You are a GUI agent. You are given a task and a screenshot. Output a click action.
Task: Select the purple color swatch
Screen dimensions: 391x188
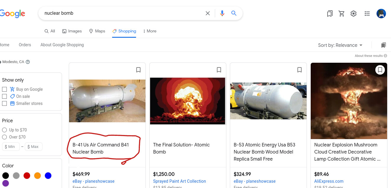click(x=6, y=183)
